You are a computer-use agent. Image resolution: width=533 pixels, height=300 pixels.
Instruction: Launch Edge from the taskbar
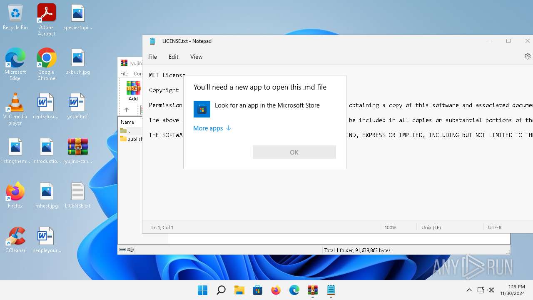pyautogui.click(x=294, y=290)
